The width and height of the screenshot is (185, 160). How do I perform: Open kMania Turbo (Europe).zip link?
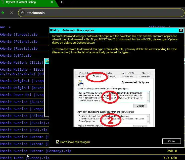25,158
